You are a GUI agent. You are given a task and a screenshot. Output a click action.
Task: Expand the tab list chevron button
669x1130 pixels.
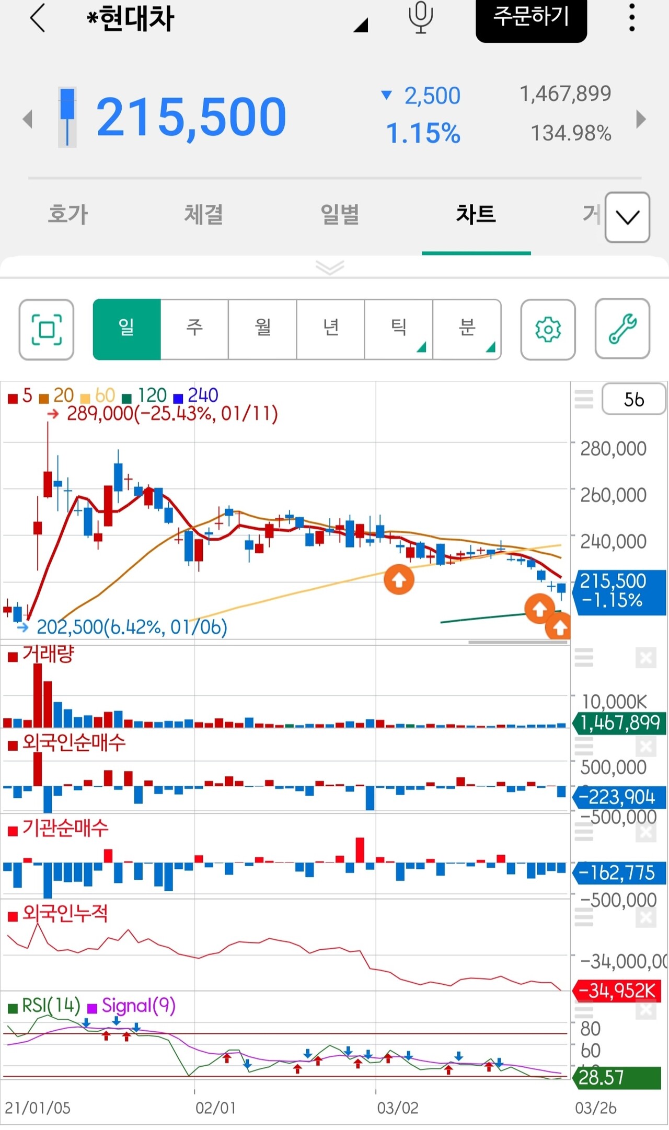point(627,217)
